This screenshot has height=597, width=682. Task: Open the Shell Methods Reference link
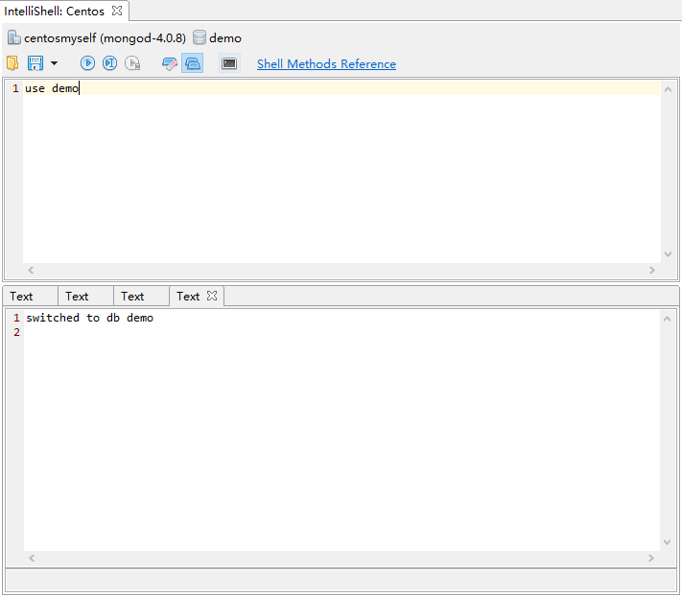(327, 64)
